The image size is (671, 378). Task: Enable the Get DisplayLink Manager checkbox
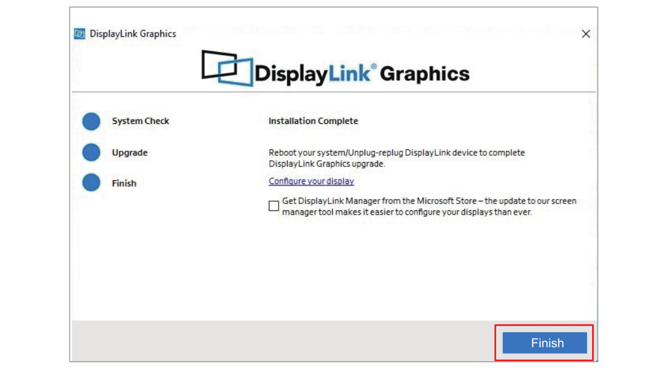(274, 206)
